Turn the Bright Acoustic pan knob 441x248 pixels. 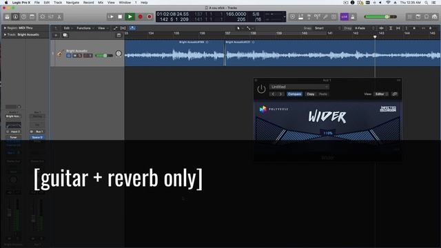119,54
